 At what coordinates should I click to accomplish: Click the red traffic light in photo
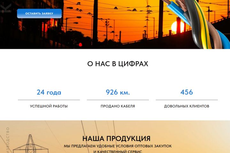[80, 45]
